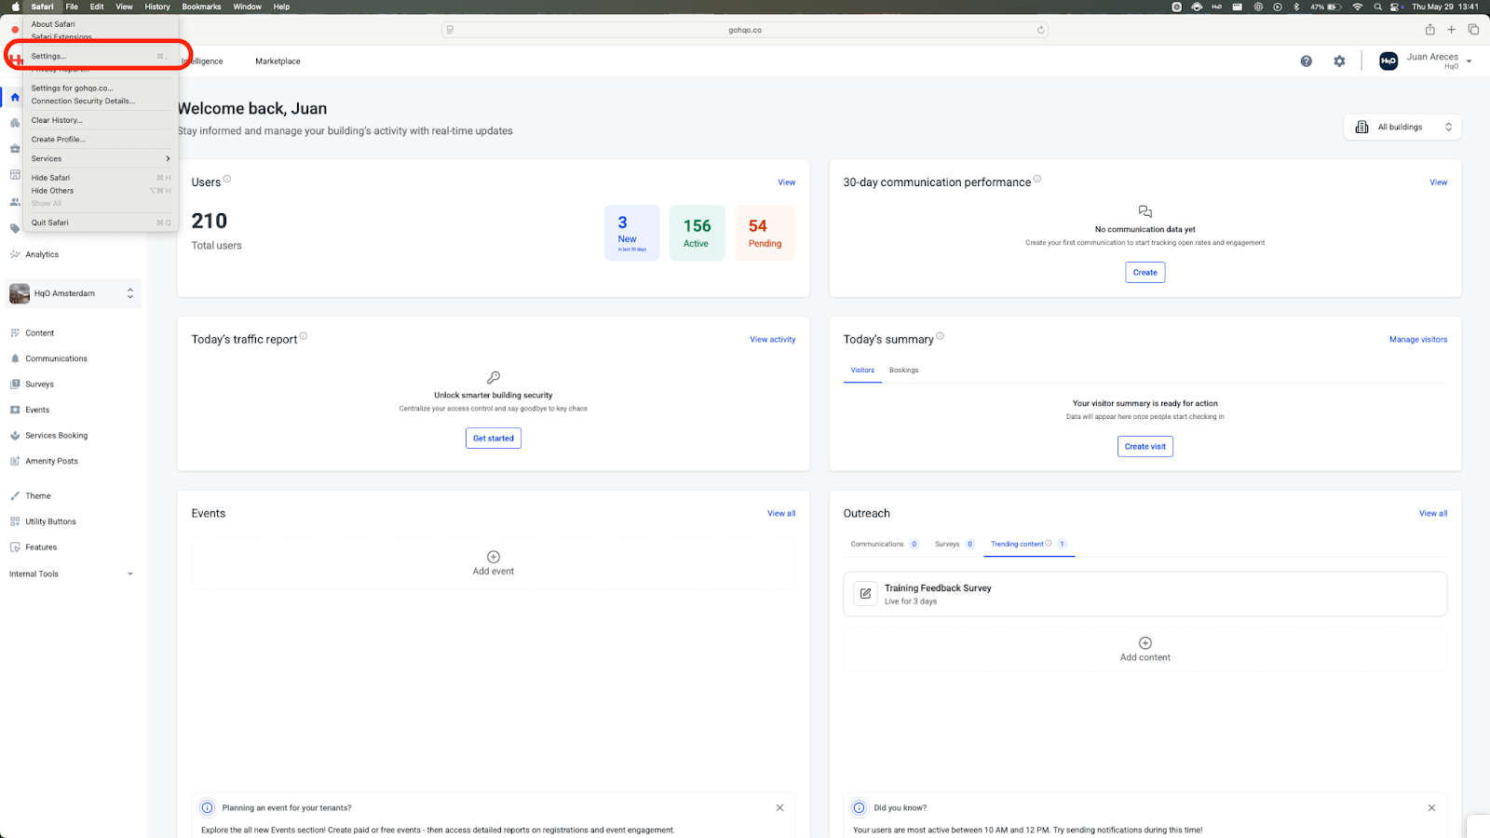
Task: Click the Surveys sidebar icon
Action: pyautogui.click(x=15, y=385)
